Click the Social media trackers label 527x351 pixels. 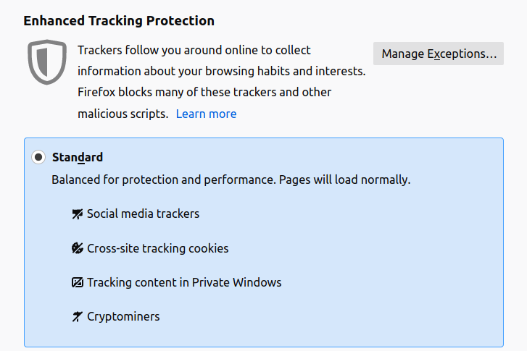pyautogui.click(x=144, y=213)
